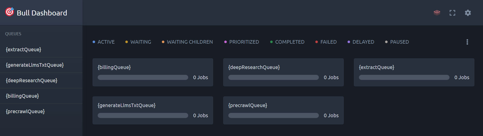Click the Bull Dashboard logo icon
This screenshot has width=483, height=136.
coord(10,12)
